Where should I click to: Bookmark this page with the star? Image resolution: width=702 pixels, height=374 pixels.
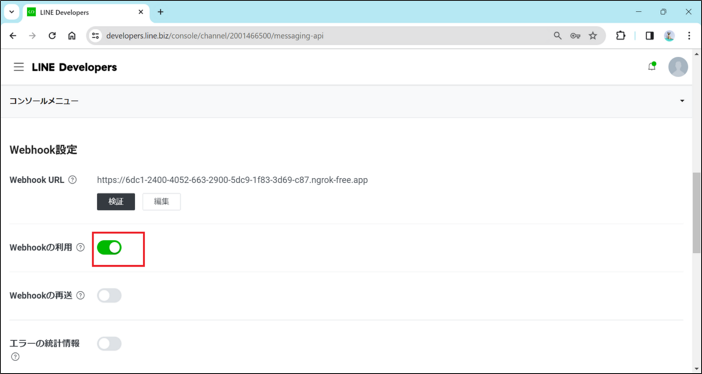tap(593, 36)
